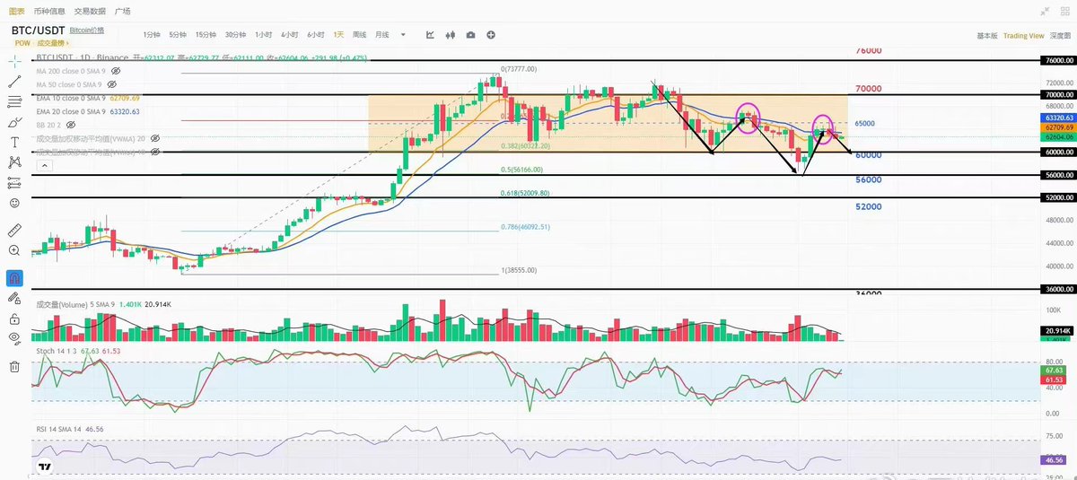Image resolution: width=1077 pixels, height=480 pixels.
Task: Open the emoji icons tool
Action: [x=14, y=204]
